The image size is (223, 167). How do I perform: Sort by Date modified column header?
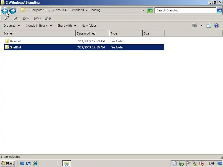pyautogui.click(x=92, y=33)
